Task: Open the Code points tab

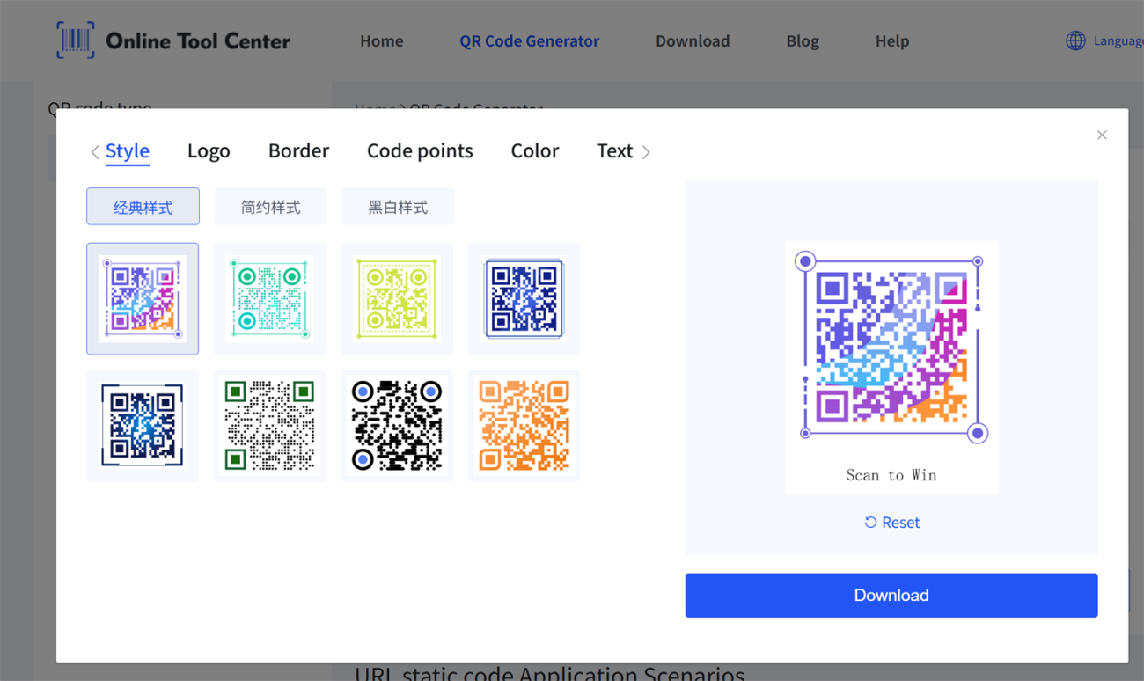Action: click(x=420, y=151)
